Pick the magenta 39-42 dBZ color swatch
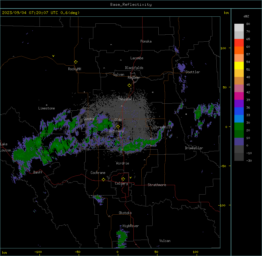This screenshot has height=256, width=262. 239,96
